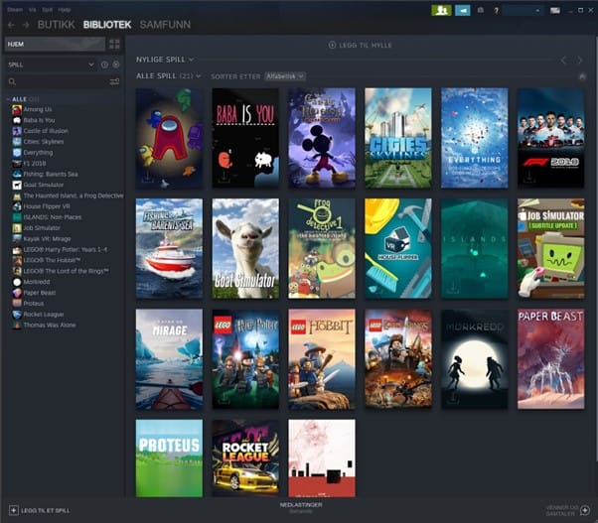The width and height of the screenshot is (598, 523).
Task: Open the Castle of Illusion Mickey cover
Action: pyautogui.click(x=322, y=138)
